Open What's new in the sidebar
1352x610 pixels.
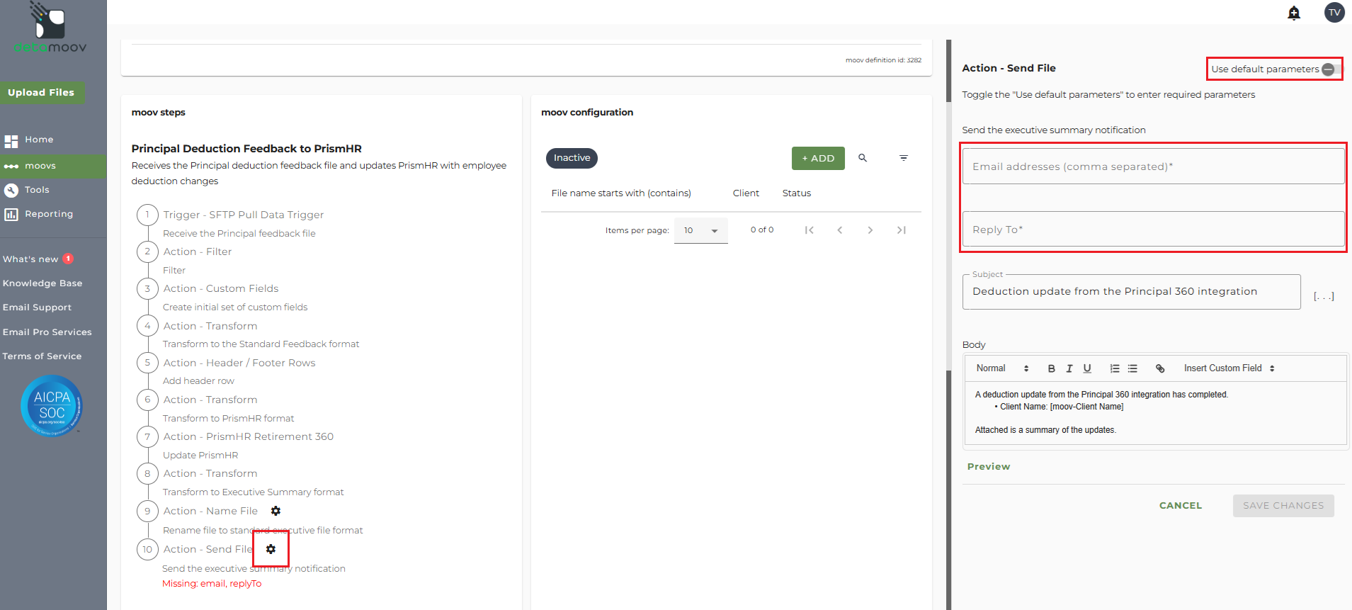30,259
